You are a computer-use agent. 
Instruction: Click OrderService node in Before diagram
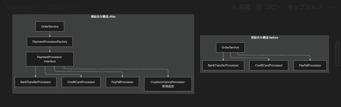coord(230,47)
